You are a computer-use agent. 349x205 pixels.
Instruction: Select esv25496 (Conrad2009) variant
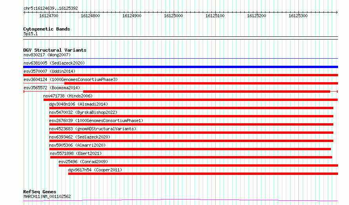[83, 162]
